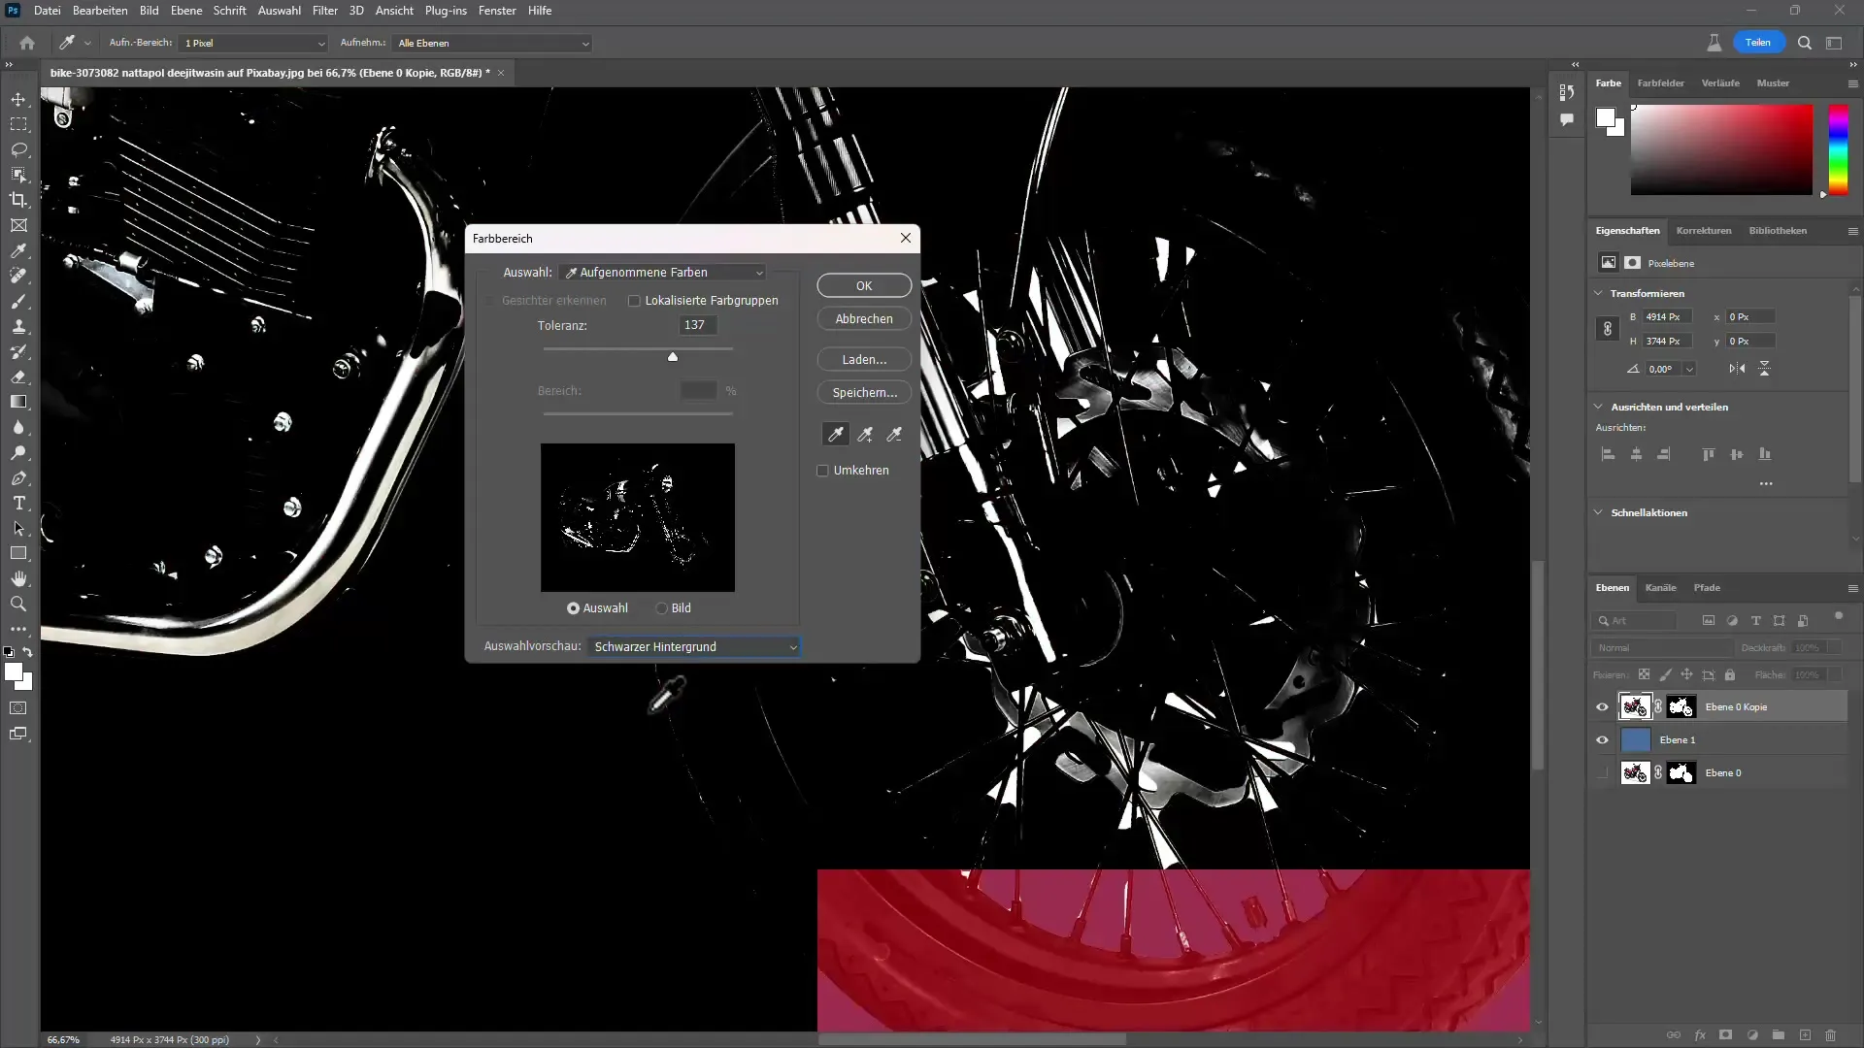Open the Auswahl Aufgenommene Farben dropdown
This screenshot has width=1864, height=1048.
click(x=664, y=273)
